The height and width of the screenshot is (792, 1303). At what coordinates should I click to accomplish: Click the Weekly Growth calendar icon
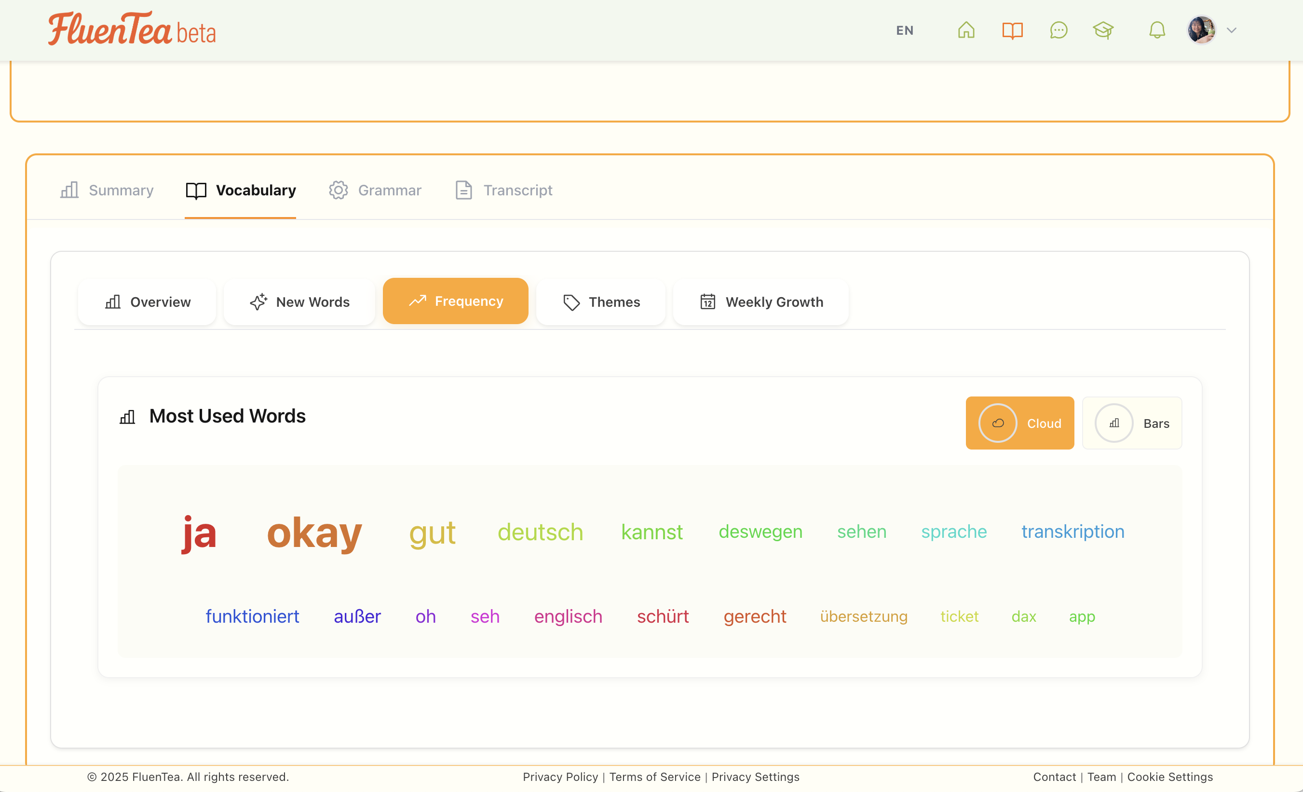coord(708,302)
